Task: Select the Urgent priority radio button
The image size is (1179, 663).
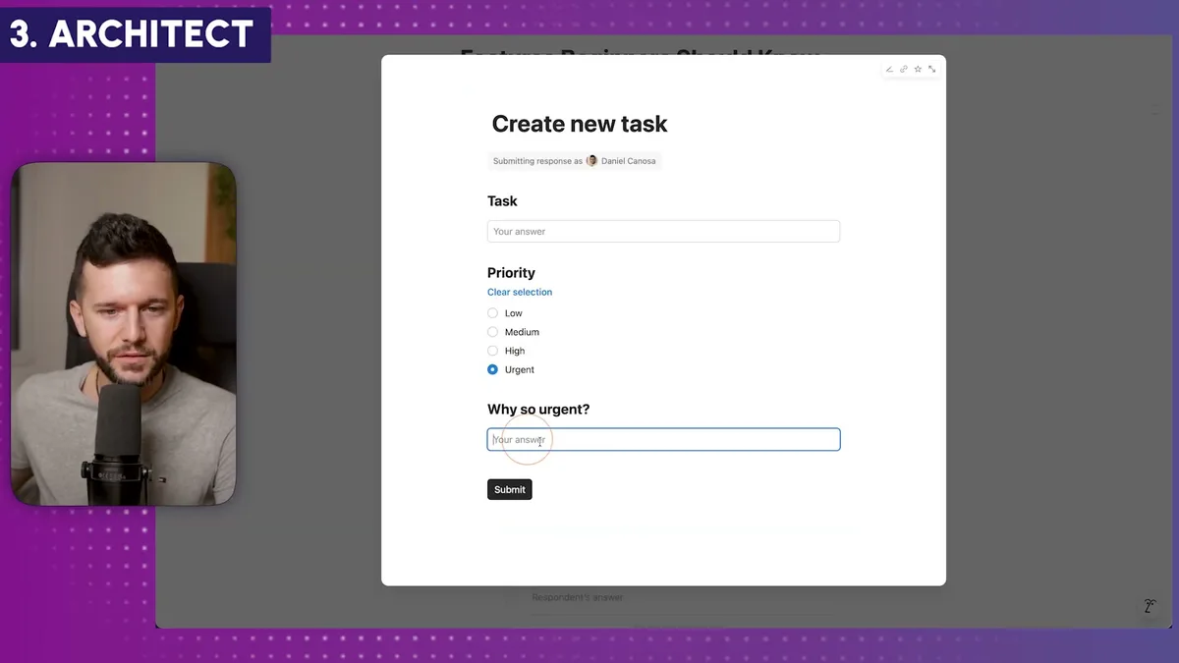Action: coord(492,369)
